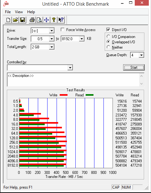
Task: Expand the Controlled by dropdown
Action: [70, 67]
